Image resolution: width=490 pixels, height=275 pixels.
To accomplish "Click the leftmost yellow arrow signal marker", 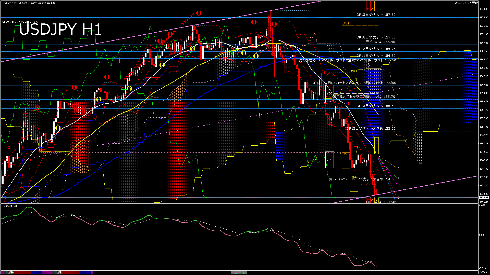I will point(58,128).
